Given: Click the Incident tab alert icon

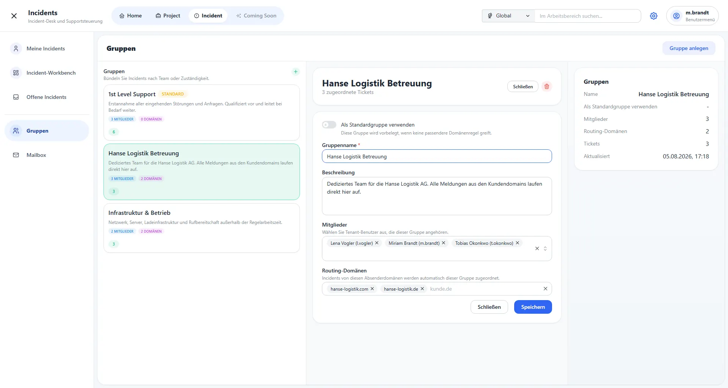Looking at the screenshot, I should (196, 16).
